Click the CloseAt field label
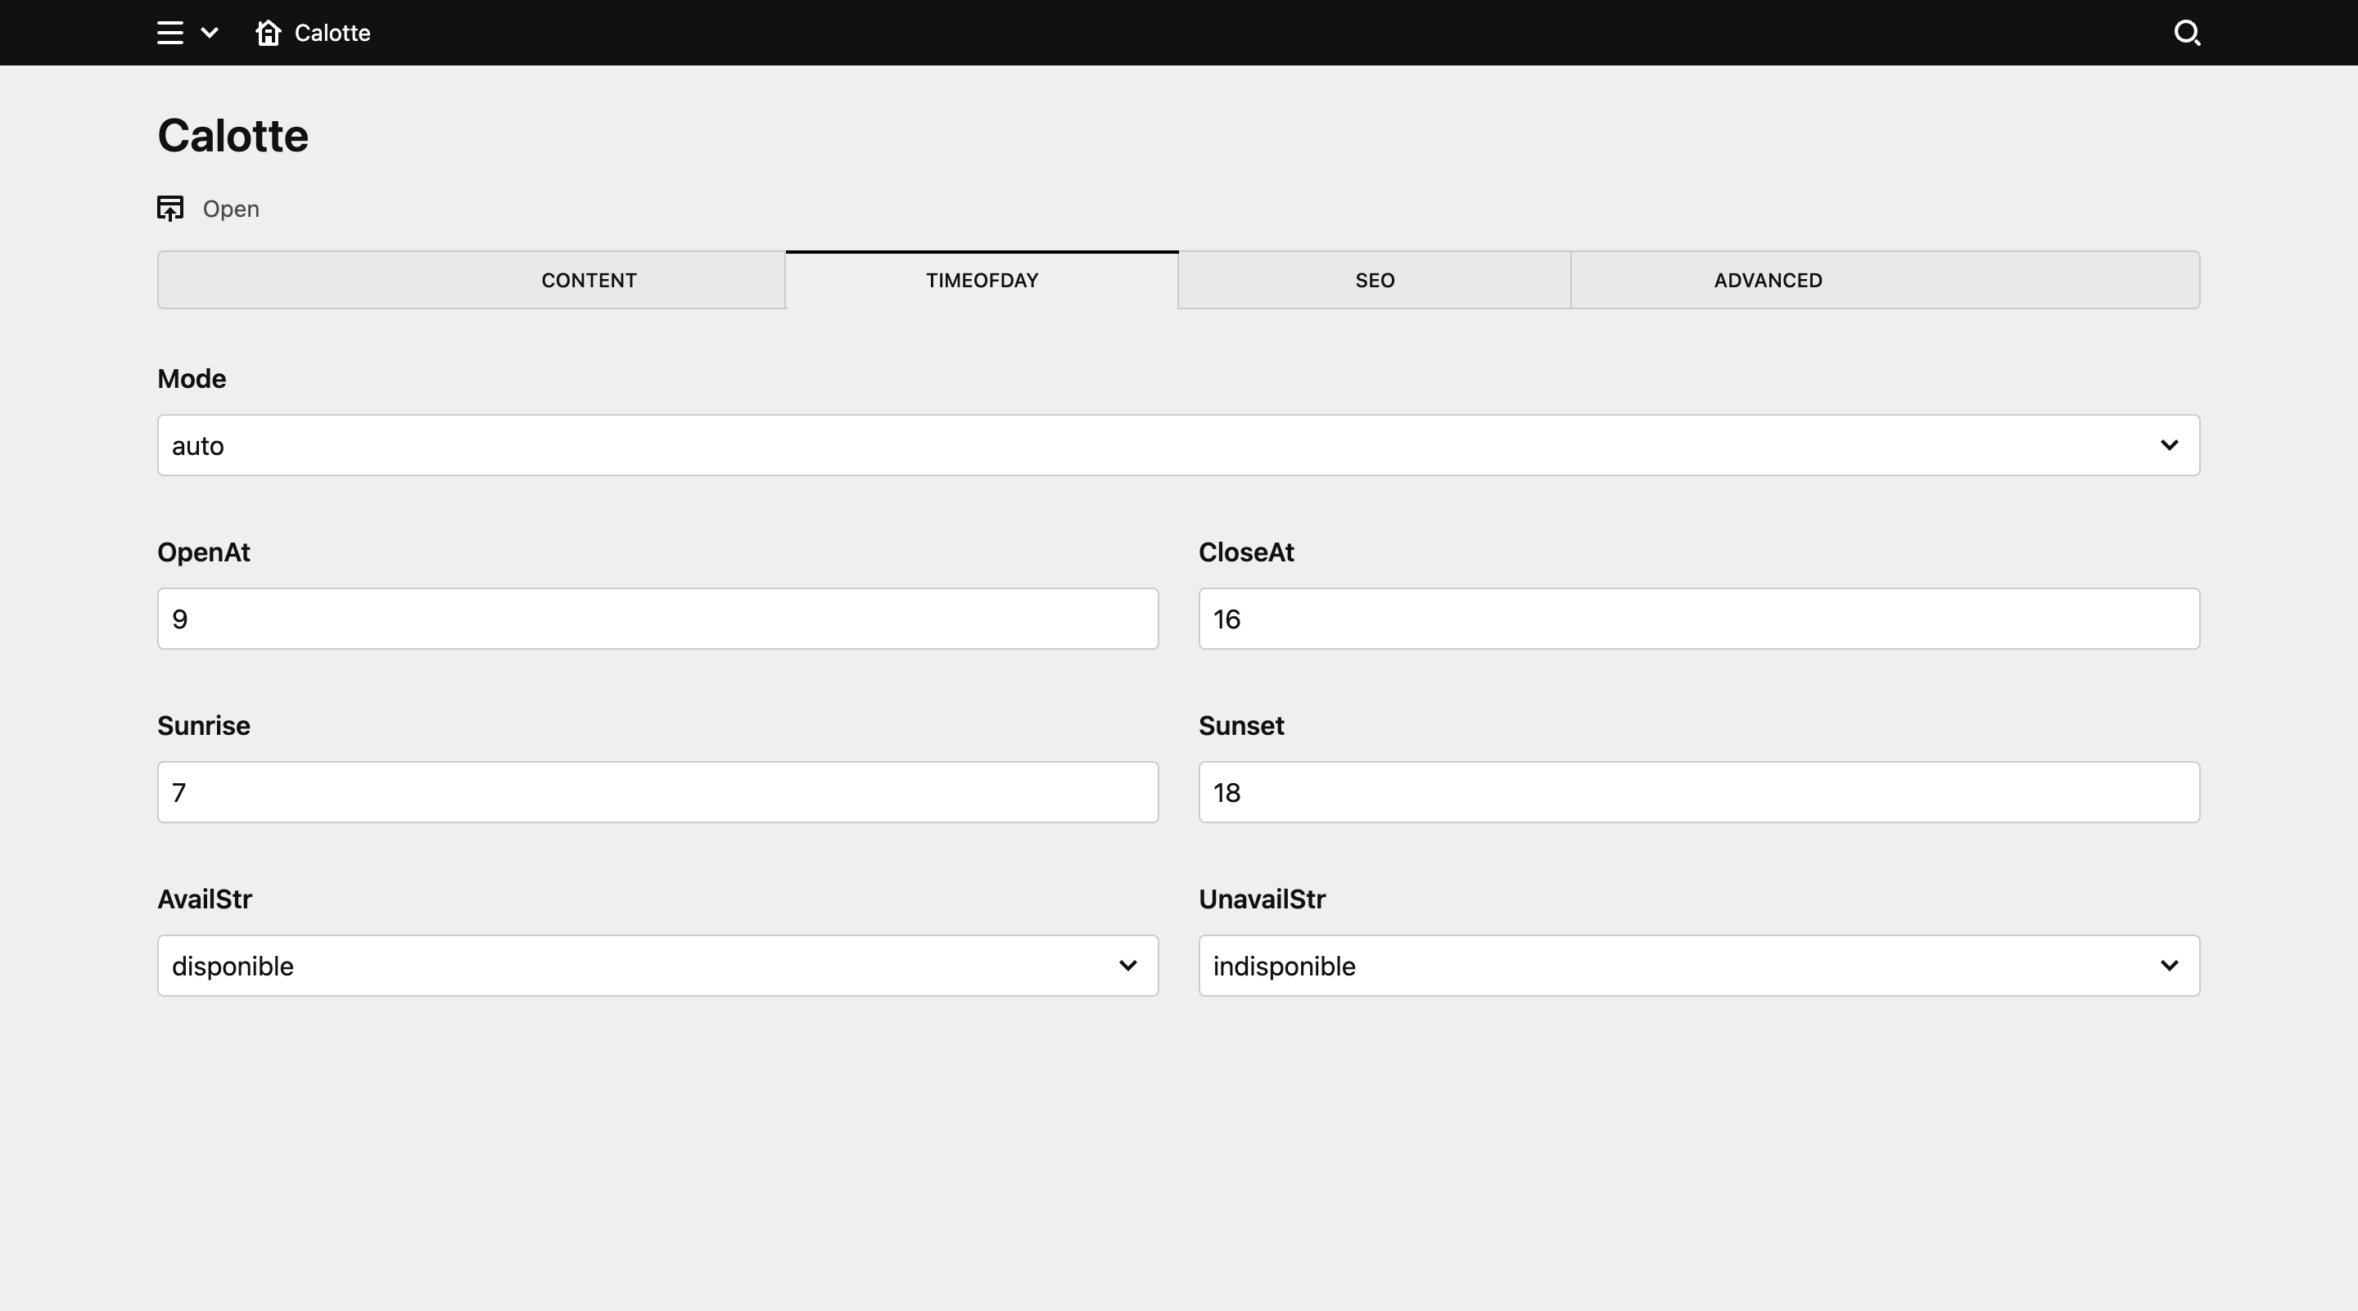 pos(1246,552)
